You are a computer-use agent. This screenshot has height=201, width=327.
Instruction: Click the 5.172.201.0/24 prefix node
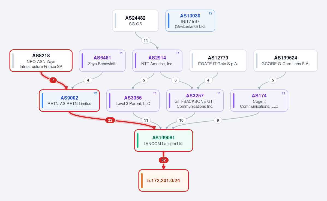click(164, 180)
